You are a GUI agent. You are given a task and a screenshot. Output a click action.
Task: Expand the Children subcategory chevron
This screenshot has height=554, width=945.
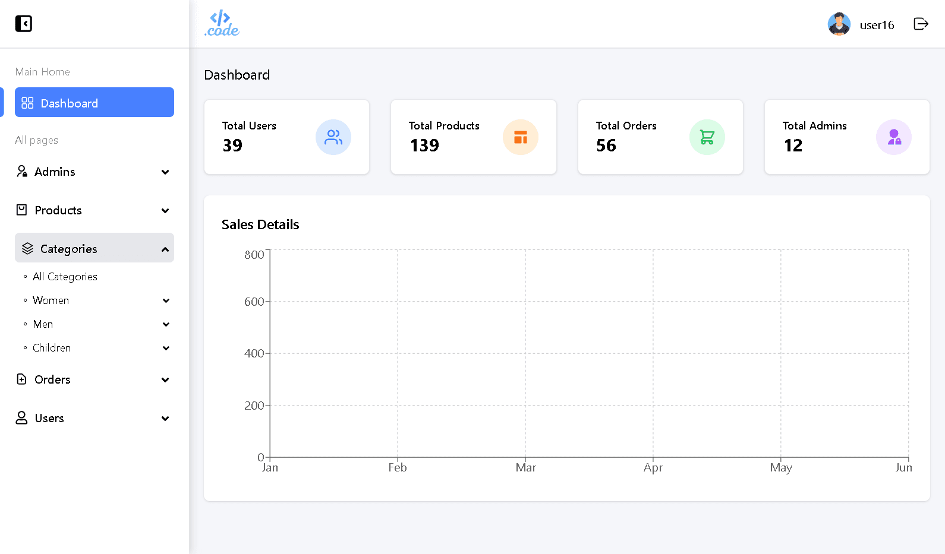point(166,348)
